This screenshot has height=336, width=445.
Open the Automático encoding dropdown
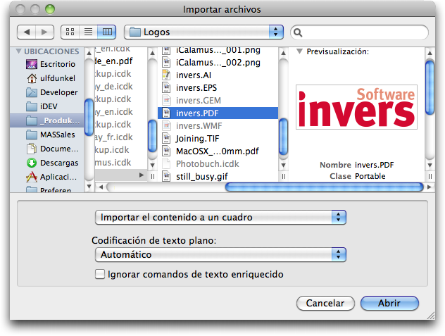click(220, 254)
